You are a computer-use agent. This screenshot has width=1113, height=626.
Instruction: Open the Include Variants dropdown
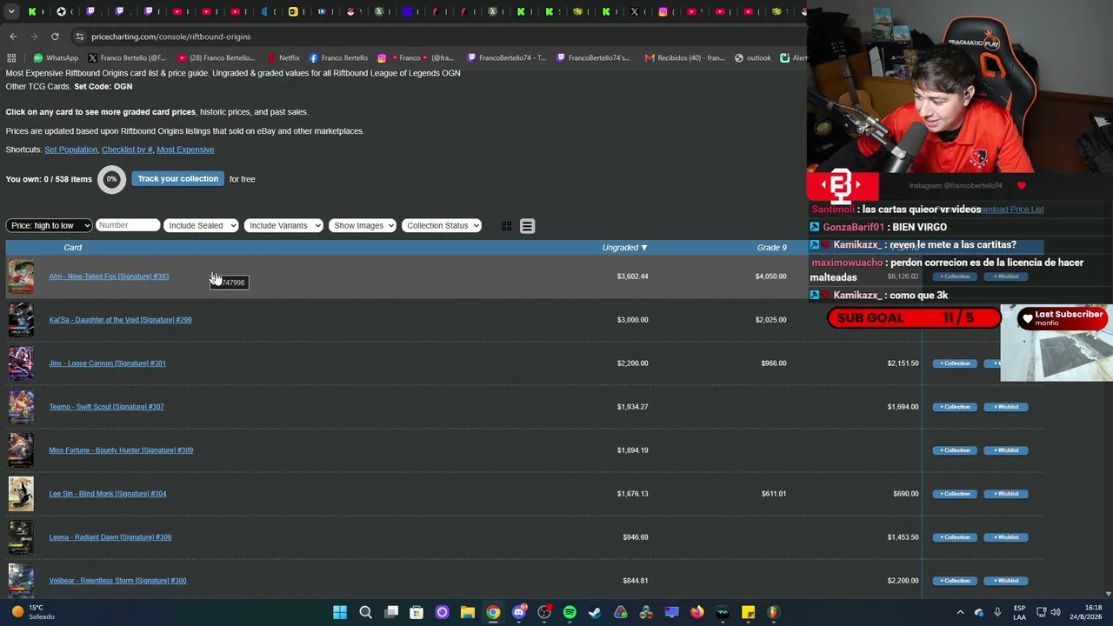(283, 226)
